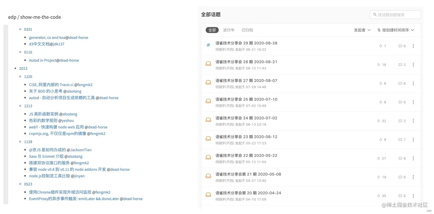Click the comment icon on the 22 期 row
Image resolution: width=434 pixels, height=214 pixels.
pos(400,158)
